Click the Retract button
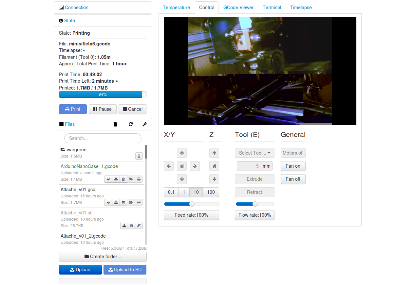The width and height of the screenshot is (415, 285). (255, 192)
